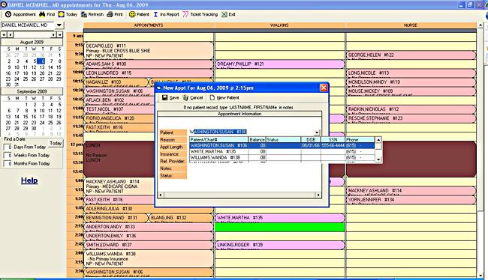The width and height of the screenshot is (488, 280).
Task: Click dialog horizontal scrollbar left arrow
Action: point(161,195)
